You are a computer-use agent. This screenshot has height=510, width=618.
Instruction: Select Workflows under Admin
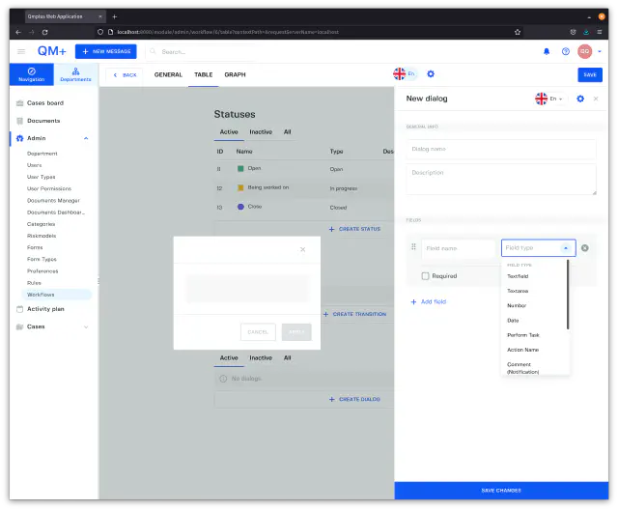coord(56,295)
